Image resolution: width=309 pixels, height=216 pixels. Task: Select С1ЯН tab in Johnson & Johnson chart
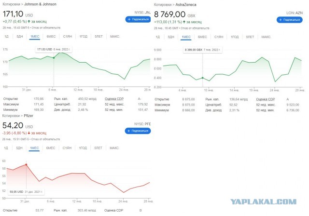(x=68, y=36)
